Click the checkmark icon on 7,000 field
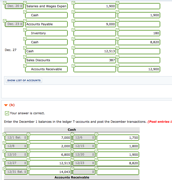Screen dimensions: 172x180 tap(28, 134)
